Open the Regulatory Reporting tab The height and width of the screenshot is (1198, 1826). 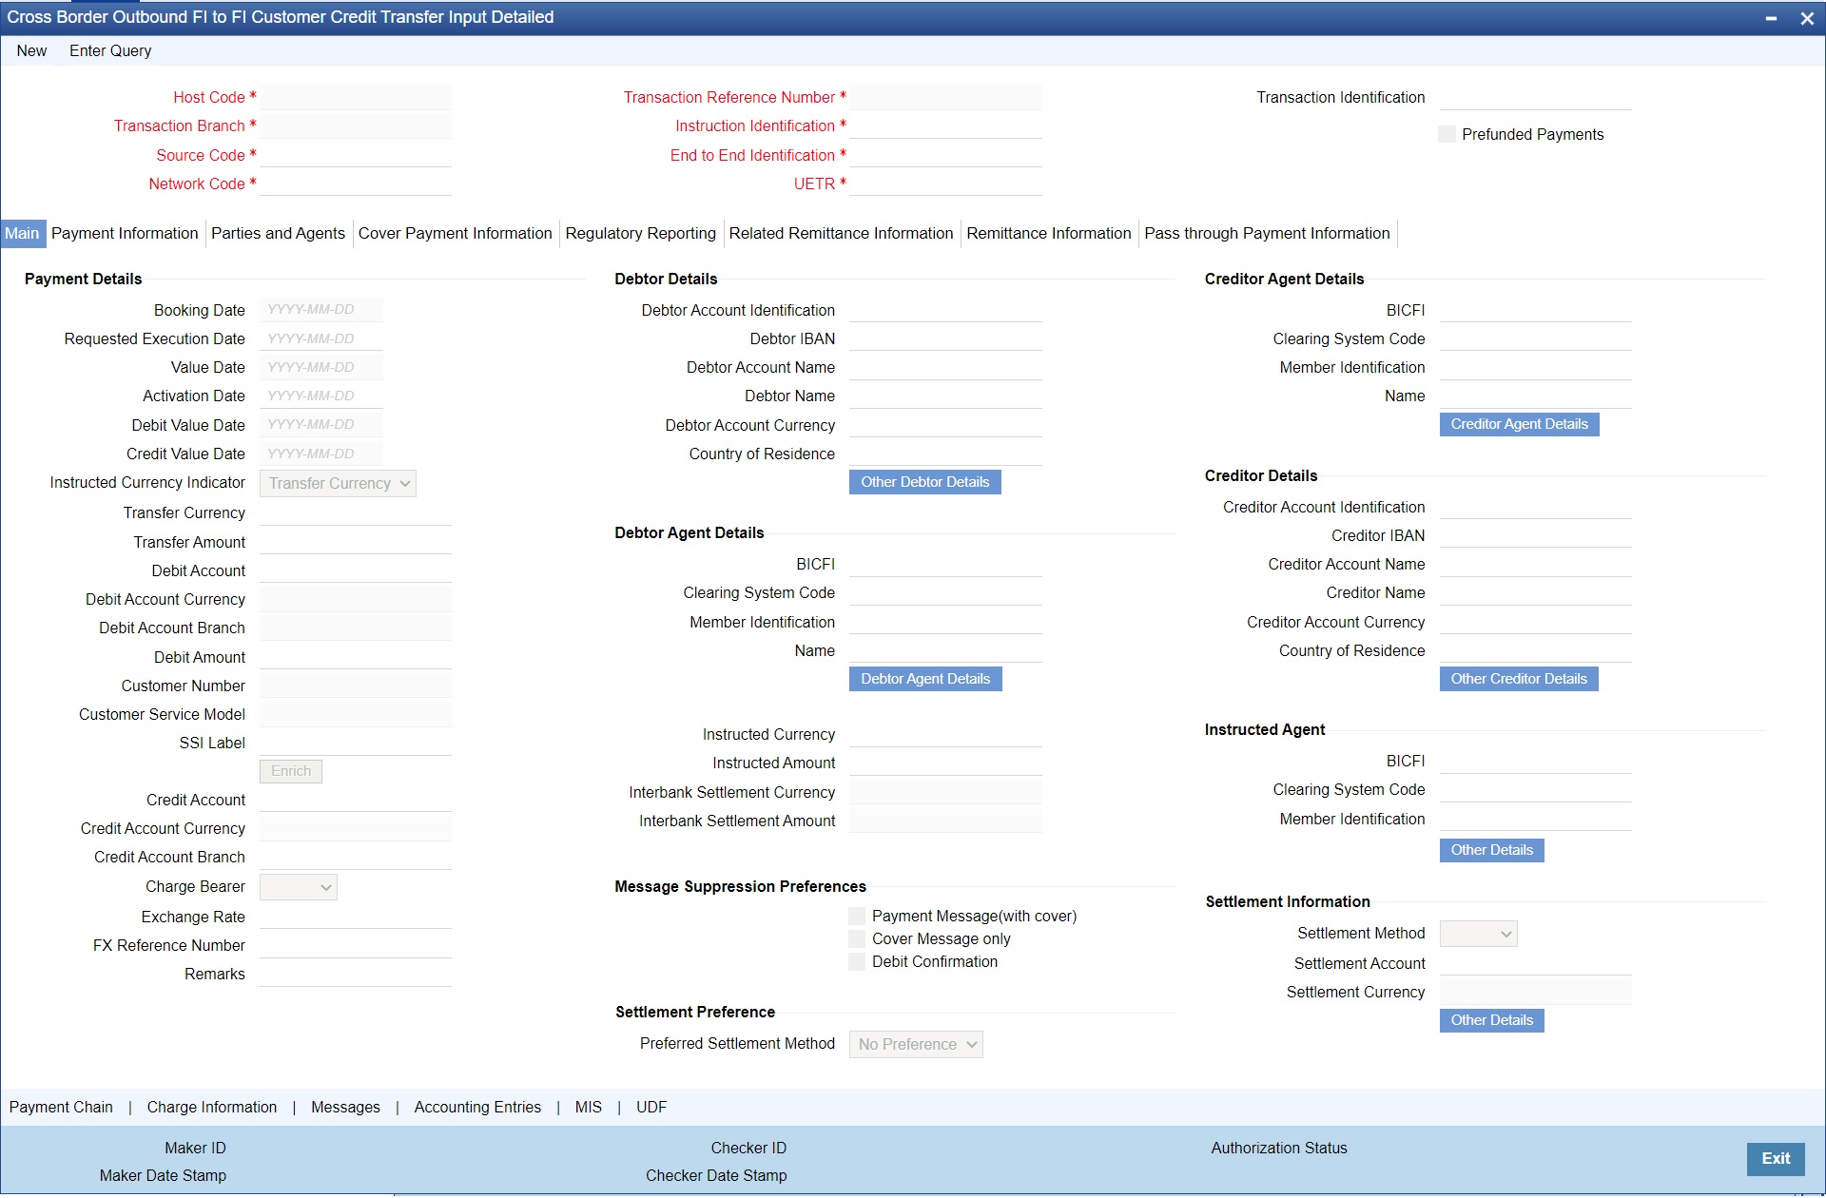coord(640,233)
